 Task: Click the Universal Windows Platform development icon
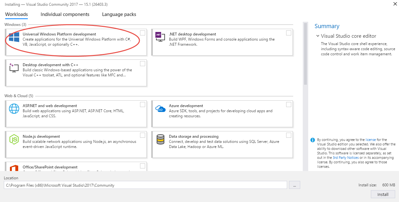pyautogui.click(x=13, y=37)
